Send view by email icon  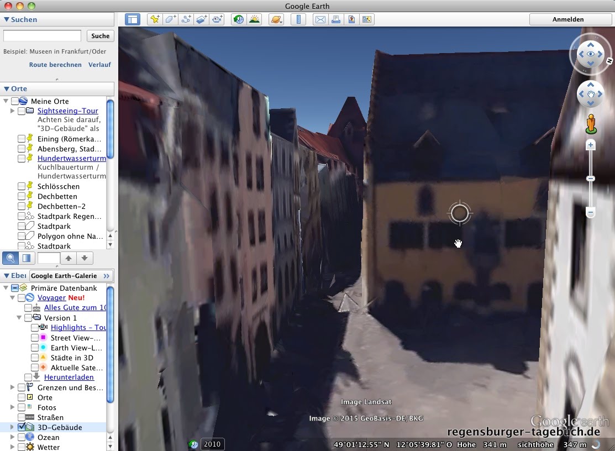pos(320,19)
